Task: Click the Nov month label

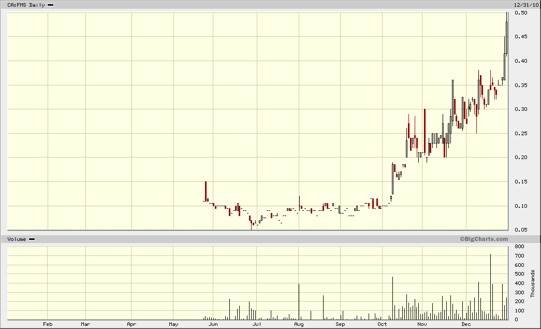Action: pos(422,324)
